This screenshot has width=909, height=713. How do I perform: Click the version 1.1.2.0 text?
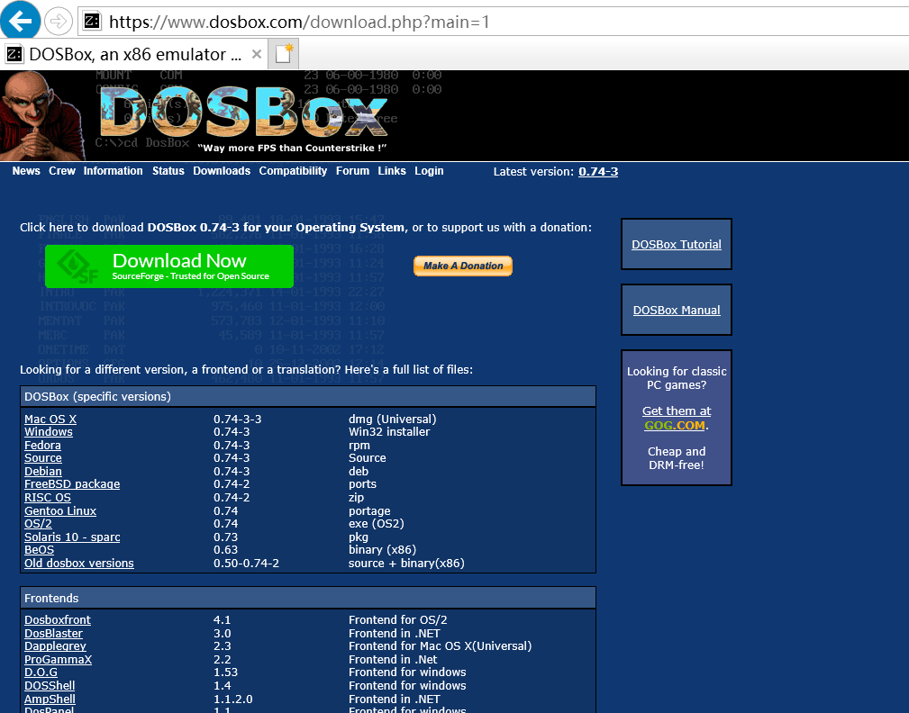(x=233, y=699)
